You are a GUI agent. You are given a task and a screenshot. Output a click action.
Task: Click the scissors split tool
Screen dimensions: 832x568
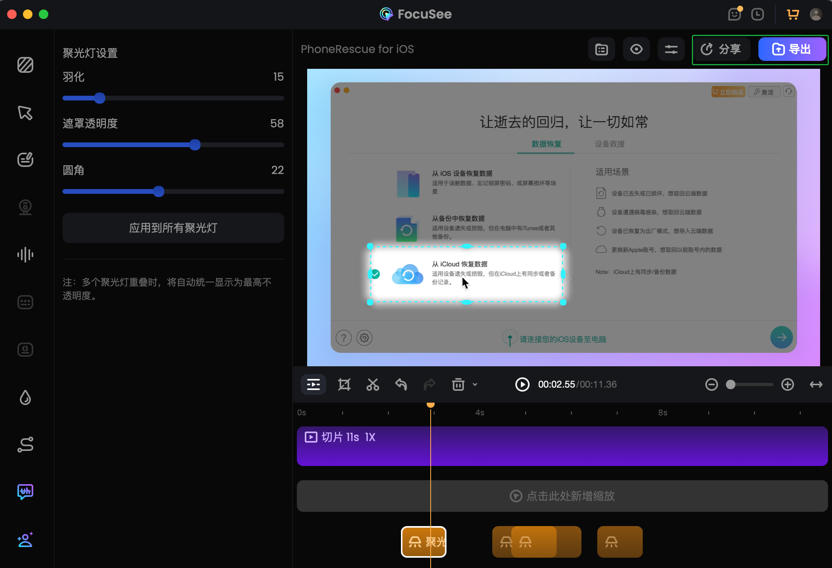pos(373,384)
